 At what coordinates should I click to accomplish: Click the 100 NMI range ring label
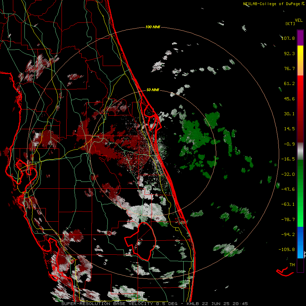point(153,27)
